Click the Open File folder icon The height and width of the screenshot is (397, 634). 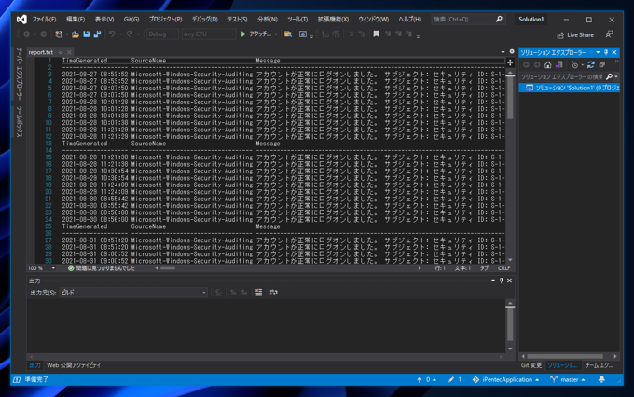(76, 34)
